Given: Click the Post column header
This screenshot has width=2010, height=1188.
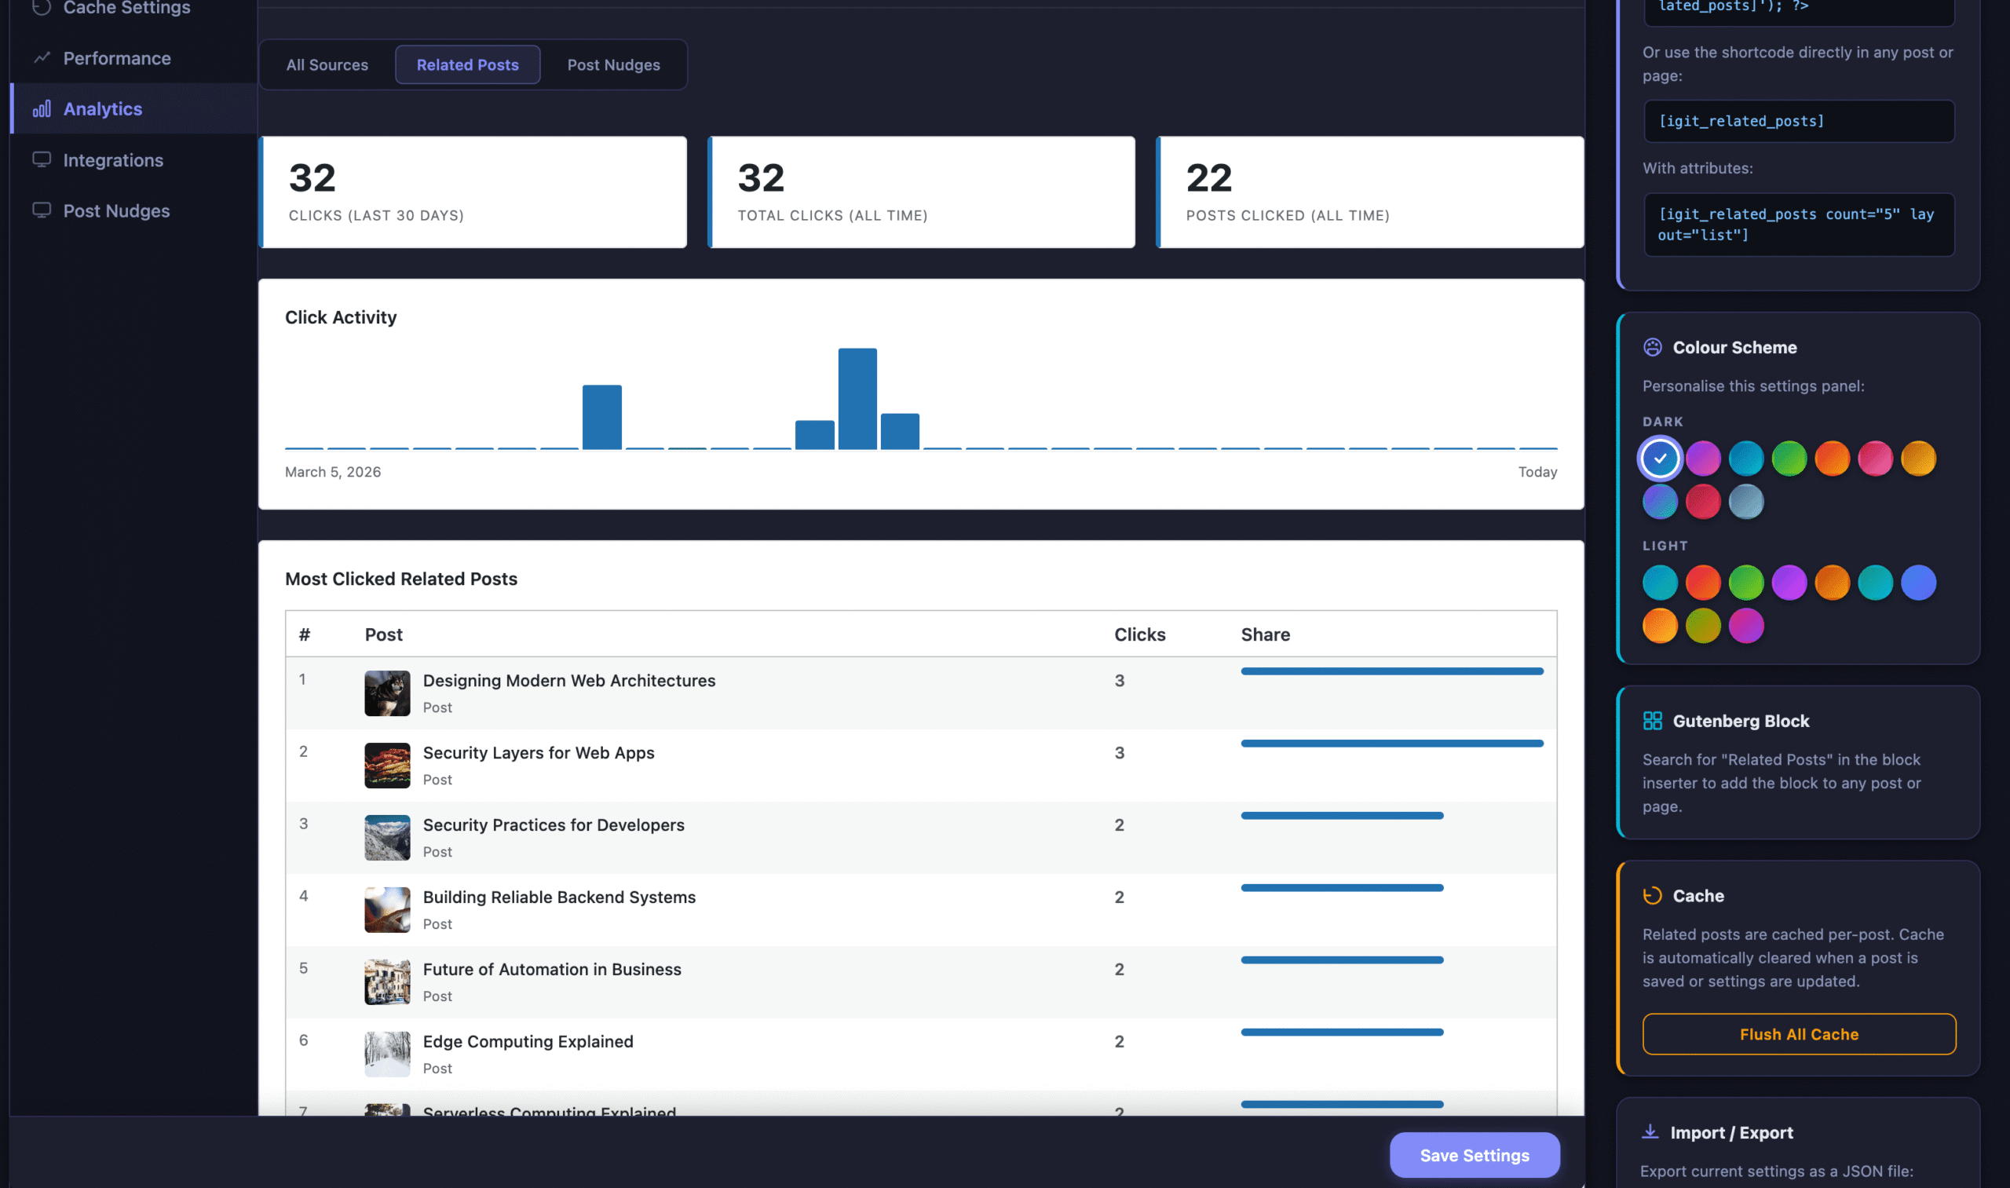Looking at the screenshot, I should click(383, 634).
